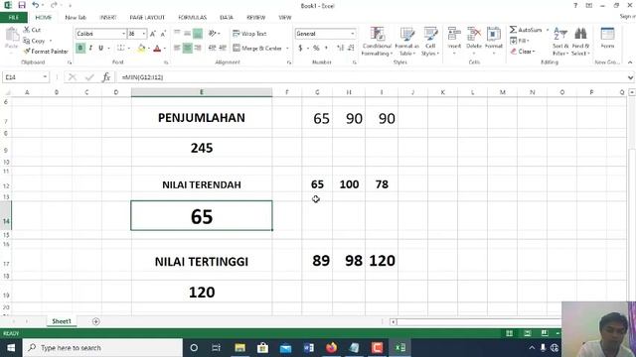The height and width of the screenshot is (357, 636).
Task: Open Find & Select binoculars
Action: click(x=580, y=42)
